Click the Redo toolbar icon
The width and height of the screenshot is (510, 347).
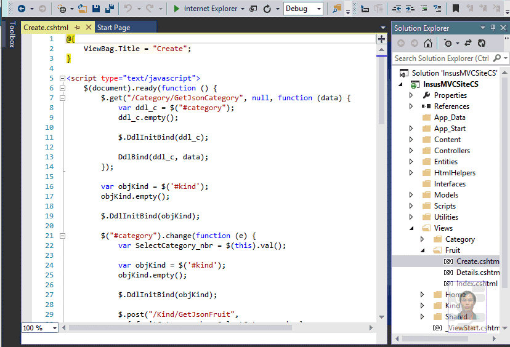click(x=150, y=9)
